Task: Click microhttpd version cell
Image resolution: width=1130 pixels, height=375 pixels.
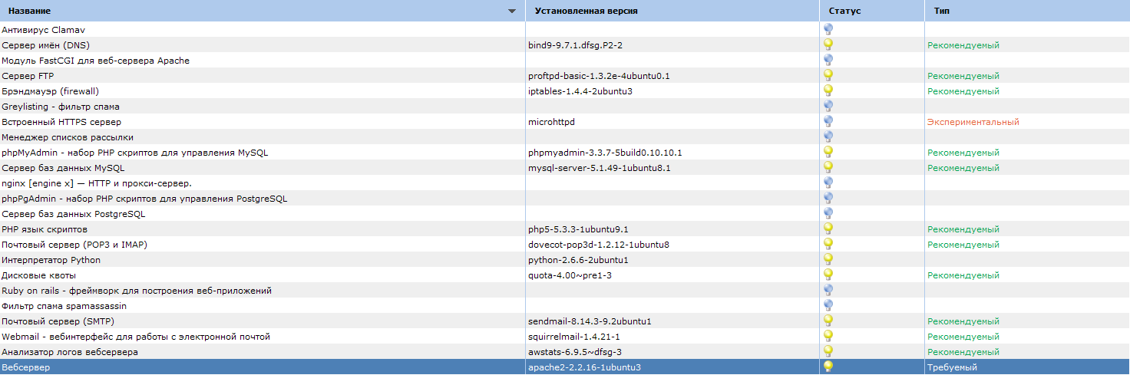Action: coord(672,121)
